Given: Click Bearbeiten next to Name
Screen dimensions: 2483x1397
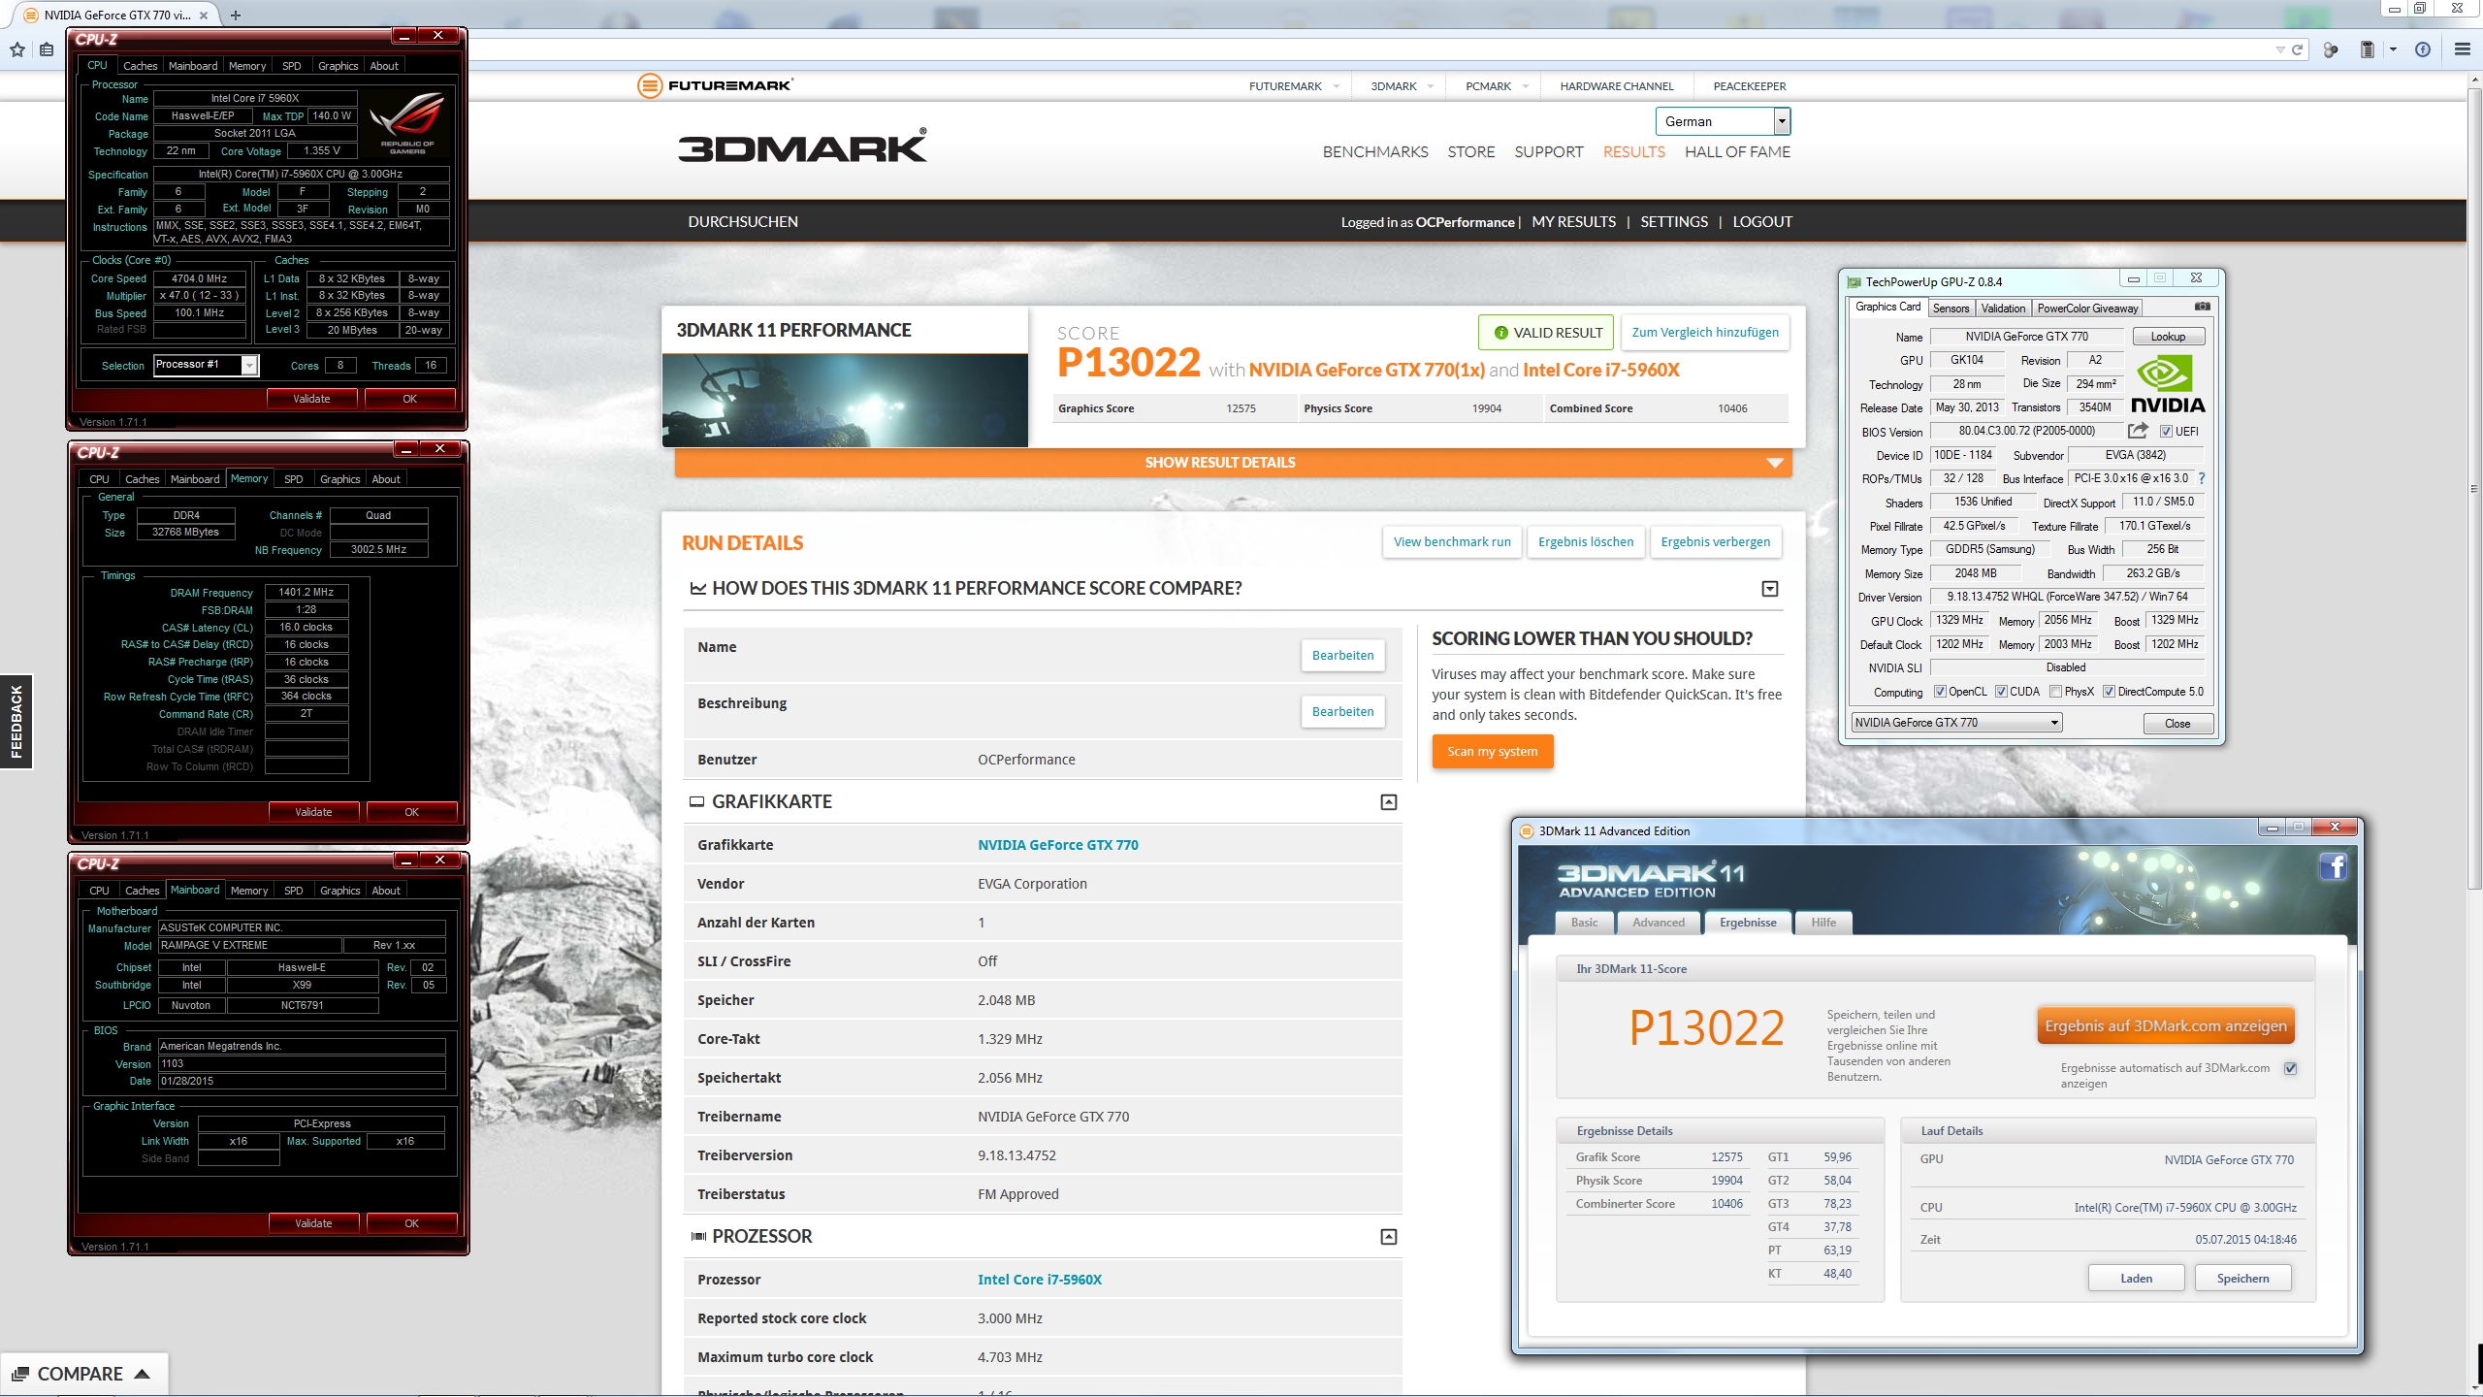Looking at the screenshot, I should coord(1342,656).
